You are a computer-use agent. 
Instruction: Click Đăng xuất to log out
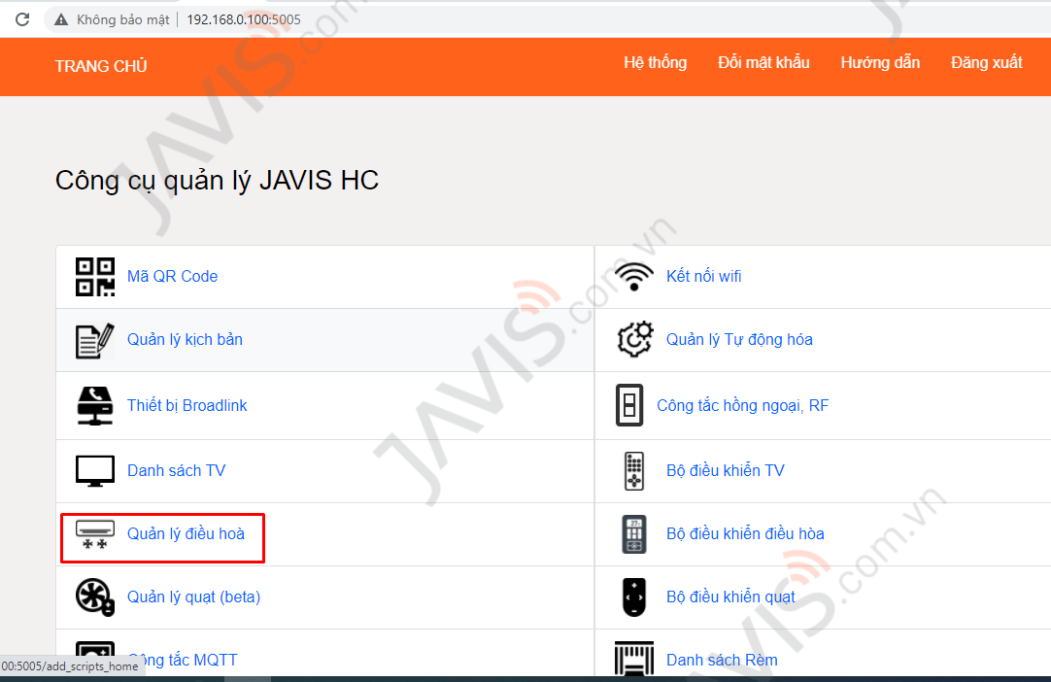(987, 63)
